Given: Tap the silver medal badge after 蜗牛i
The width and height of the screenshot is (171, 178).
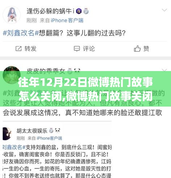Looking at the screenshot, I should coord(86,11).
